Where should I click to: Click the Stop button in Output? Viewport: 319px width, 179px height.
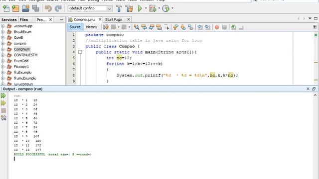coord(3,110)
